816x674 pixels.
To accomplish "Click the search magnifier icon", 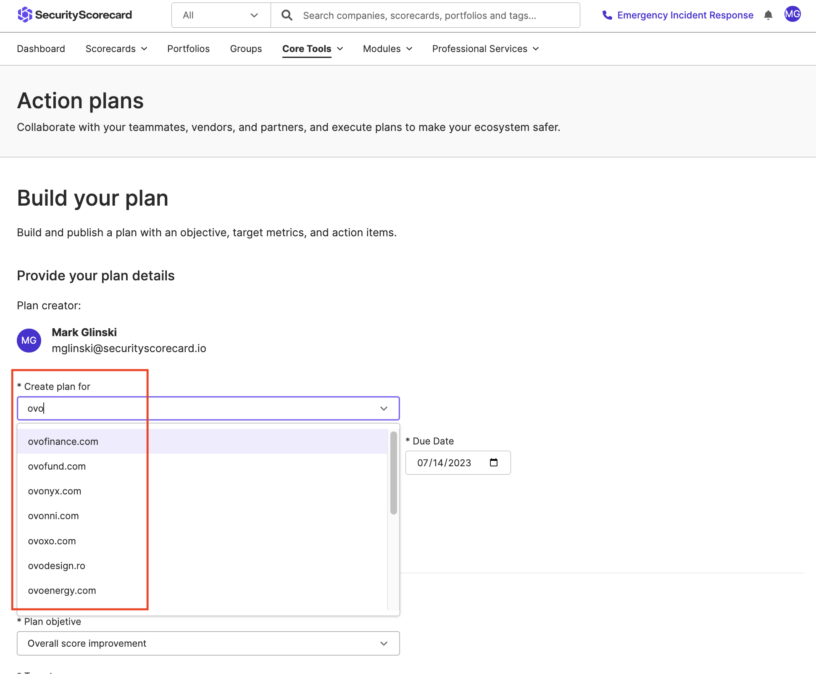I will coord(287,15).
